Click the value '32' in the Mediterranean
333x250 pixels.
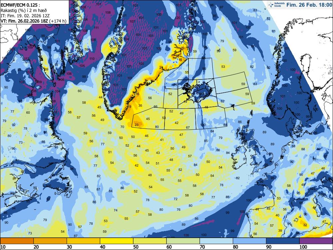[305, 225]
